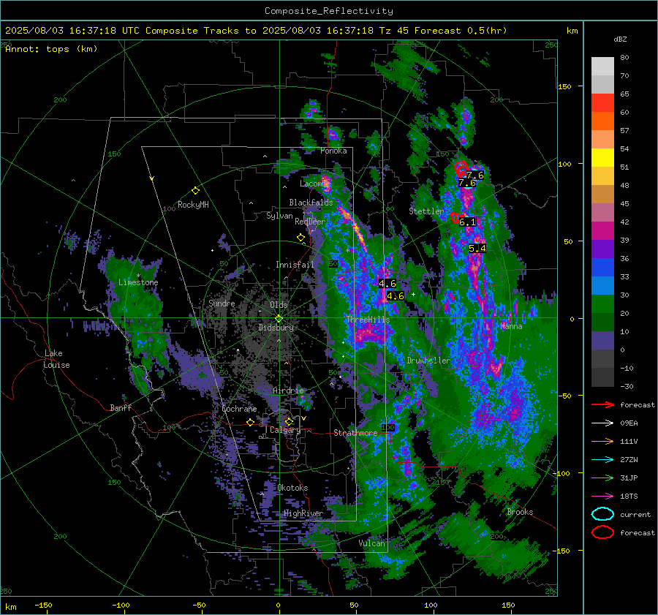Screen dimensions: 658x615
Task: Click the 150 tick on right axis
Action: pos(564,86)
